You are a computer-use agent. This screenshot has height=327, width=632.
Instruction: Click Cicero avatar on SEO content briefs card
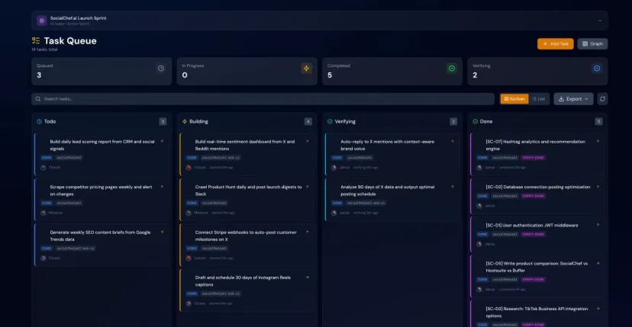click(44, 258)
